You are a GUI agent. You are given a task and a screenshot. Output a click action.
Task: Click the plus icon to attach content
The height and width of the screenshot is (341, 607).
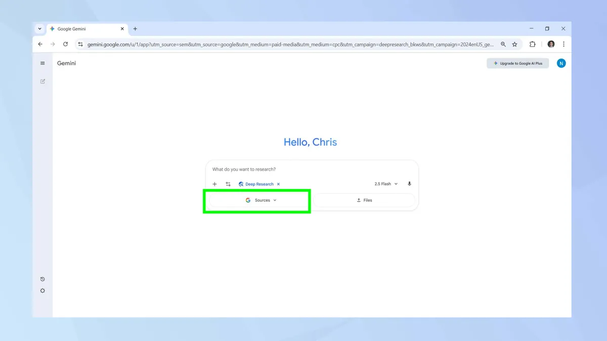pos(214,184)
